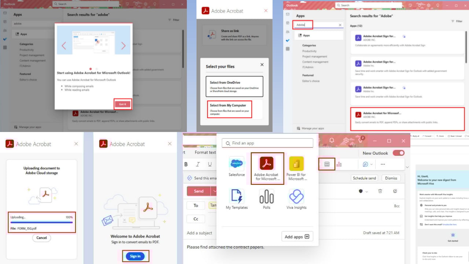Viewport: 469px width, 264px height.
Task: Open People from sidebar of Apps search window
Action: tap(288, 32)
